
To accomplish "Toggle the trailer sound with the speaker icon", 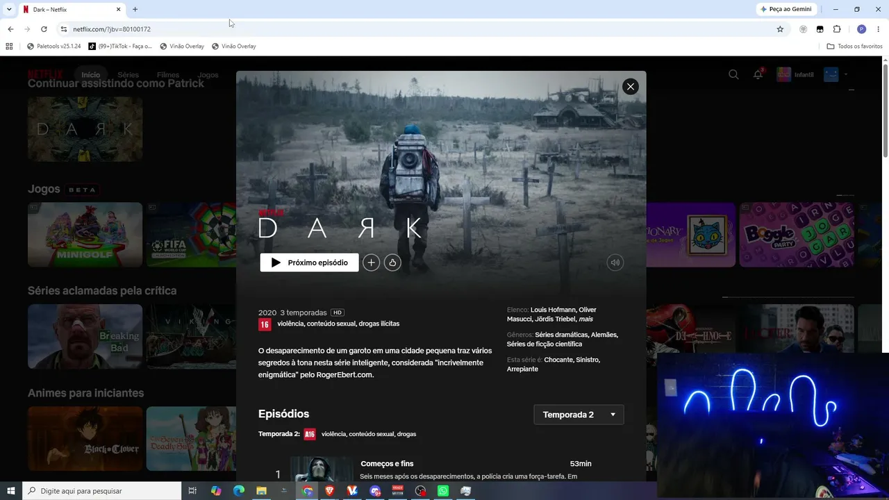I will pos(615,262).
